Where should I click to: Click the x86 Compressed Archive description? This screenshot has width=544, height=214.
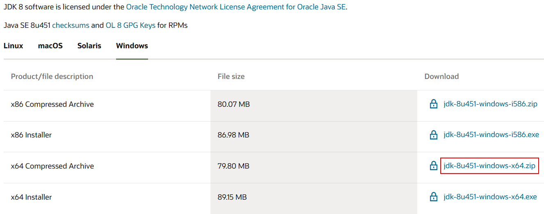pyautogui.click(x=53, y=104)
